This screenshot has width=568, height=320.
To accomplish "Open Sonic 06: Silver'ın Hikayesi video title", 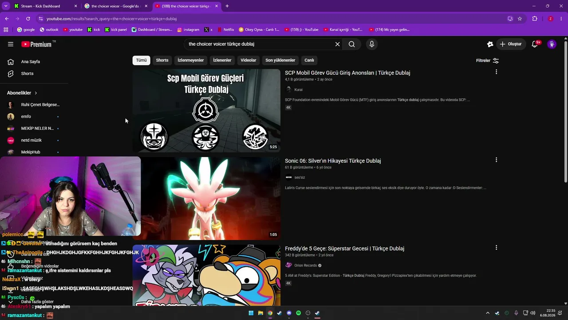I will coord(333,161).
